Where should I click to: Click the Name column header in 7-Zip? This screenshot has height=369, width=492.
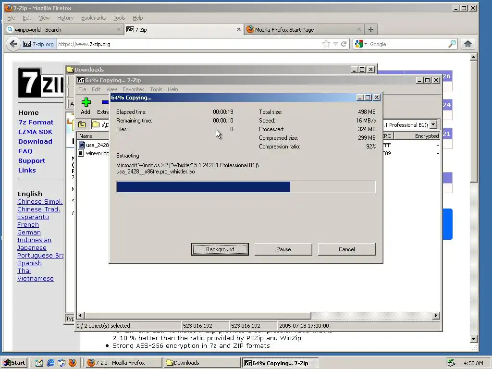(93, 136)
